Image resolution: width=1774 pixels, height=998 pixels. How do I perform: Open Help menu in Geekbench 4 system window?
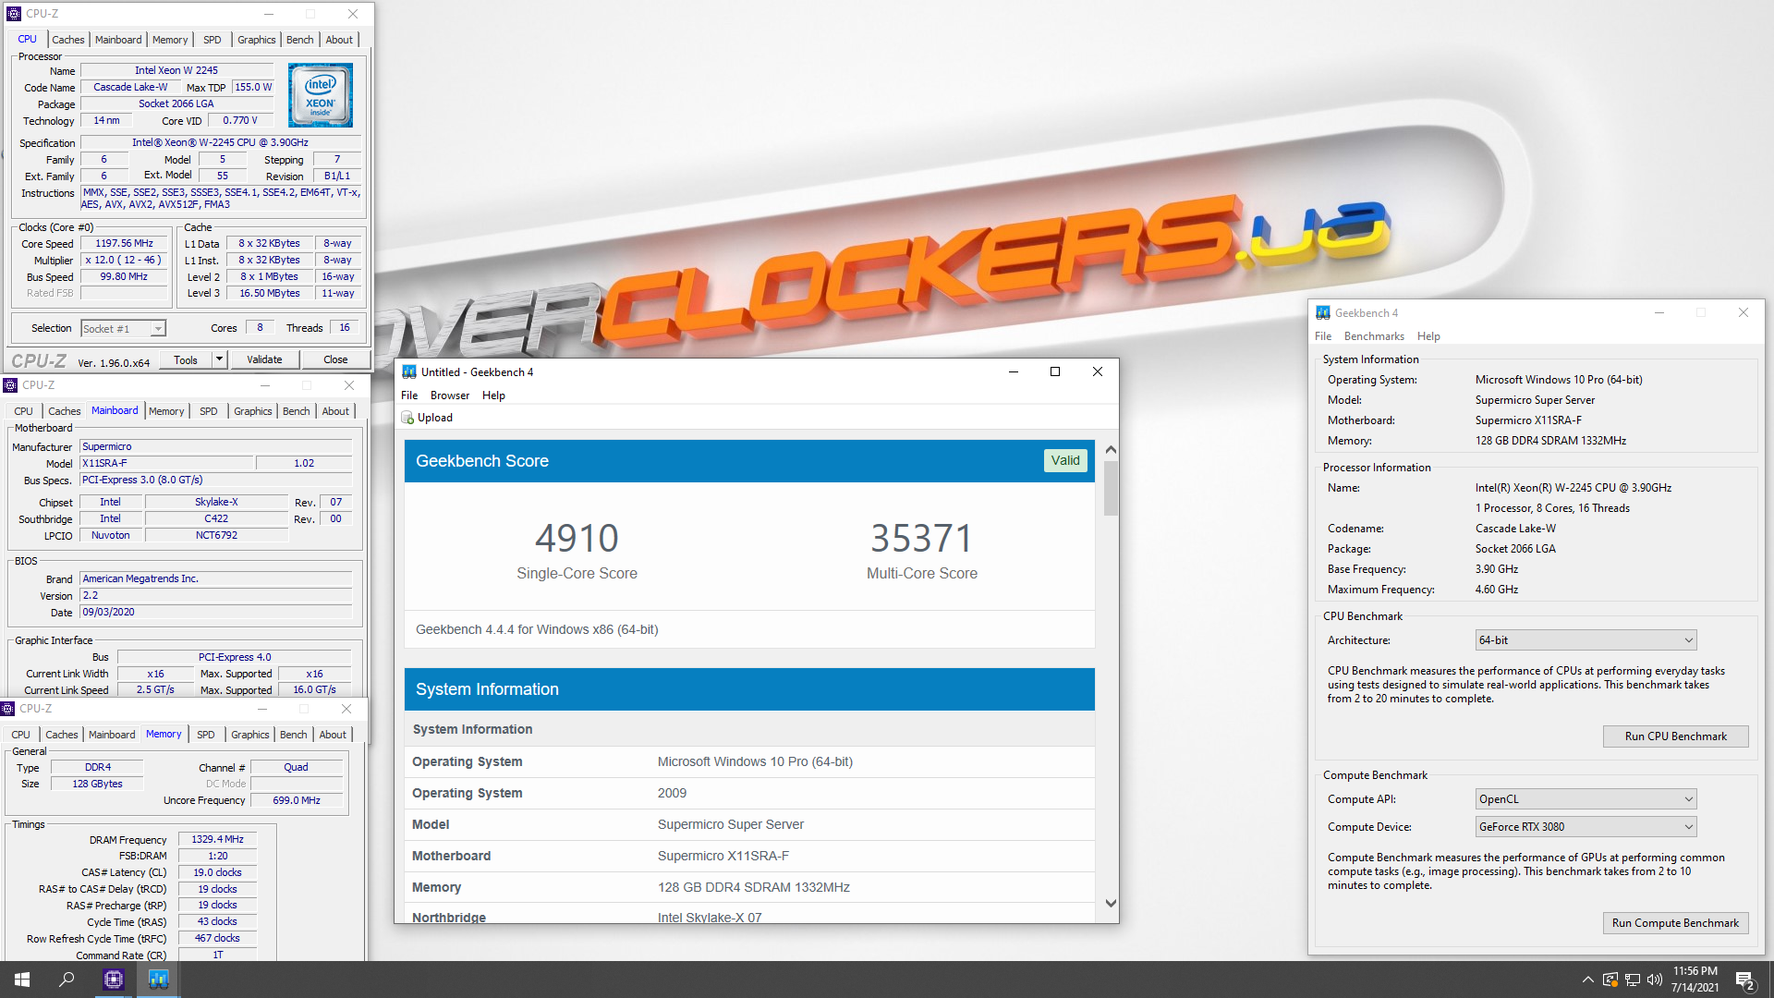coord(1428,336)
